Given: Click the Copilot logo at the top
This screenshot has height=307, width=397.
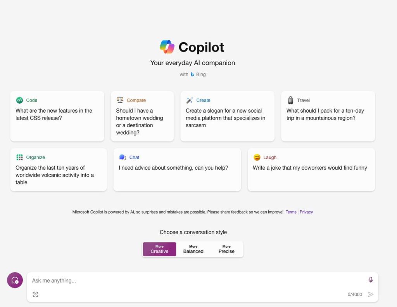Looking at the screenshot, I should click(x=167, y=47).
